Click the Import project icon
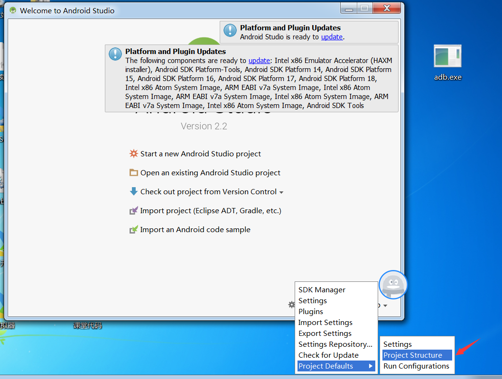 pyautogui.click(x=133, y=211)
